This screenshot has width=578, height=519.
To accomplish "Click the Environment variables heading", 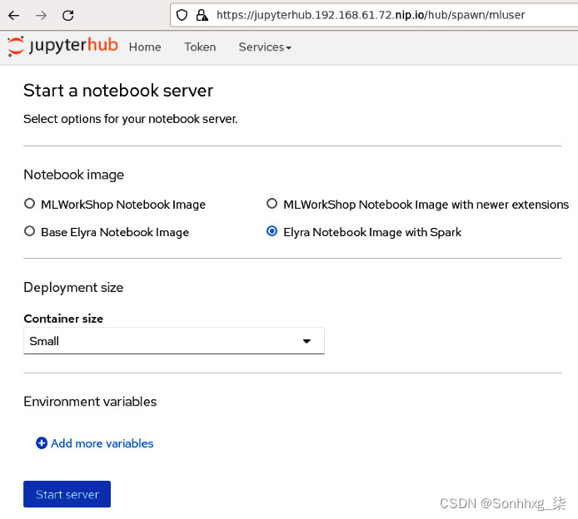I will (90, 402).
